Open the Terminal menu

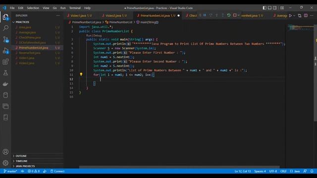click(75, 8)
